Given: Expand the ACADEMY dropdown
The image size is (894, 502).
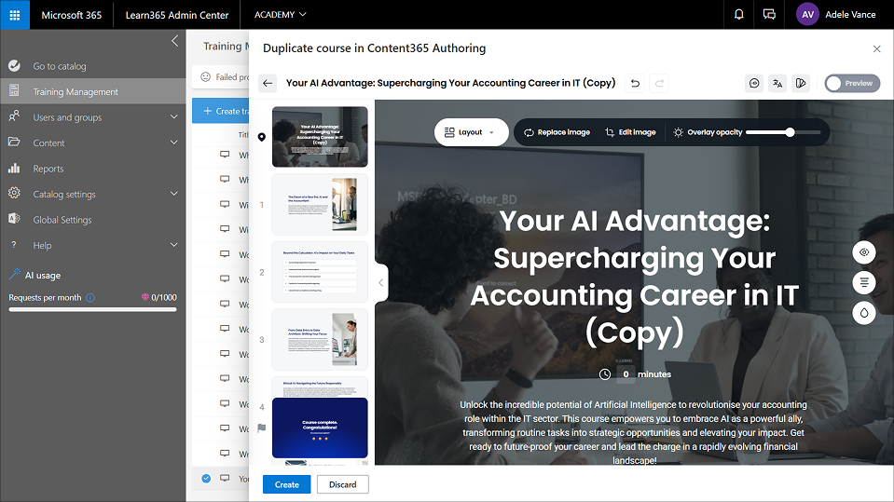Looking at the screenshot, I should point(280,15).
